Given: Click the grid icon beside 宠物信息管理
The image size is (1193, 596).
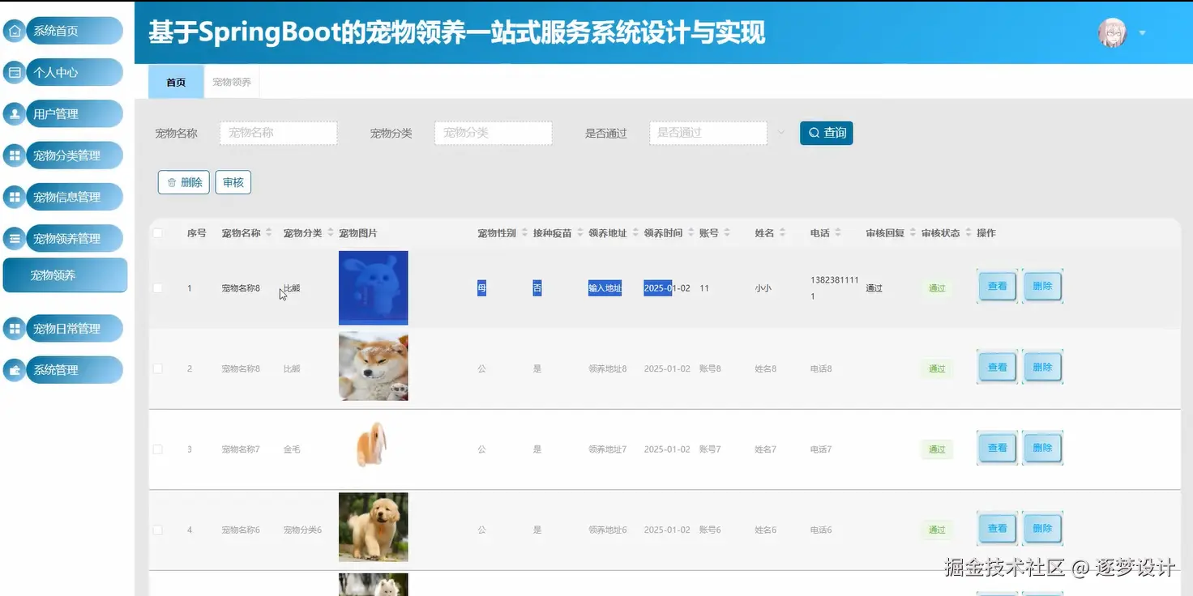Looking at the screenshot, I should (x=15, y=197).
